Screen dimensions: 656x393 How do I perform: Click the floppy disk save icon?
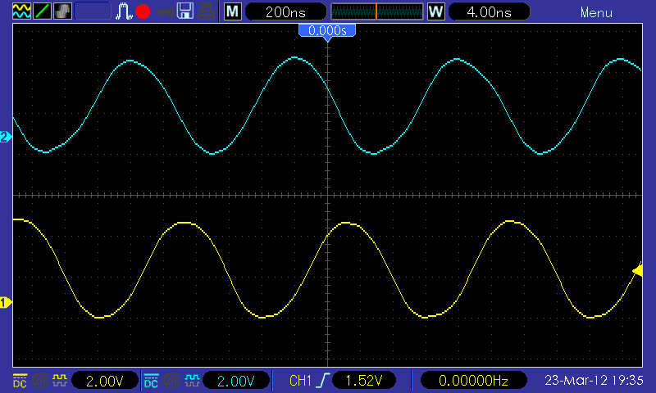185,11
